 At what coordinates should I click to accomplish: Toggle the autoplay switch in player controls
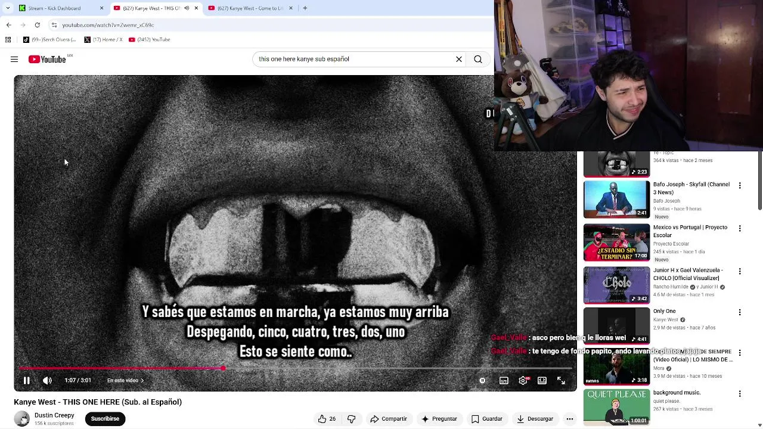pos(482,380)
